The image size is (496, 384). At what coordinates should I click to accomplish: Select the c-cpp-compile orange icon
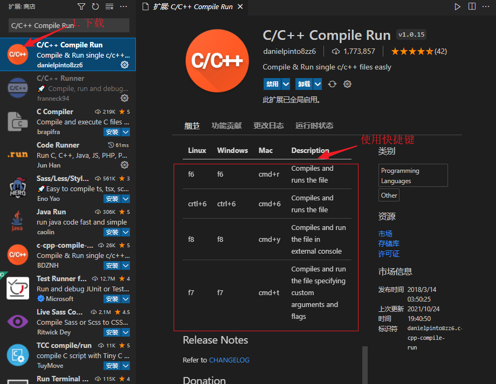18,255
